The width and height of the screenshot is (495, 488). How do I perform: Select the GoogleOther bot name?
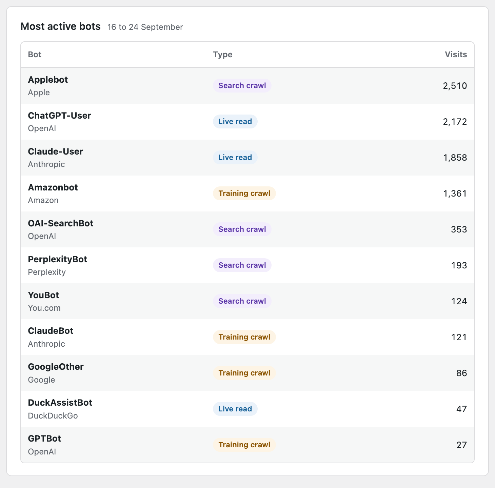[x=56, y=367]
